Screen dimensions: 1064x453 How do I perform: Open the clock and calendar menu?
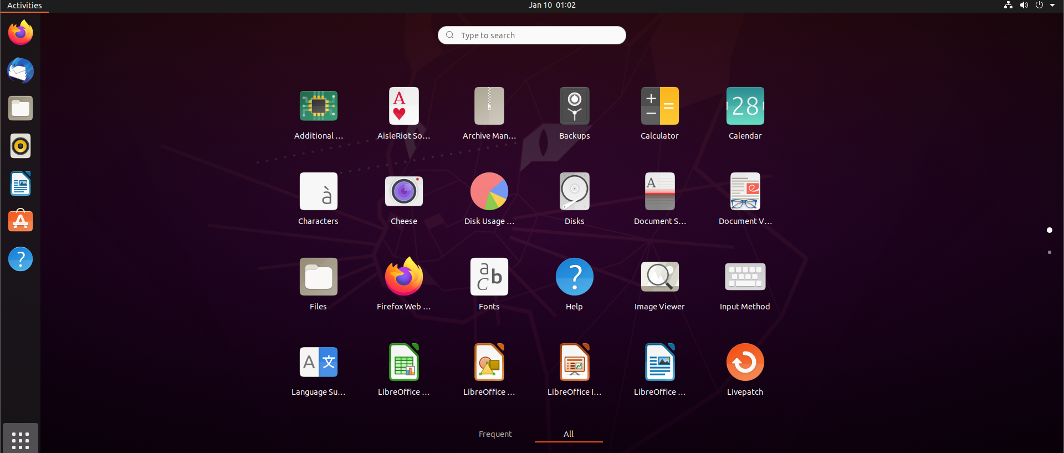[552, 6]
